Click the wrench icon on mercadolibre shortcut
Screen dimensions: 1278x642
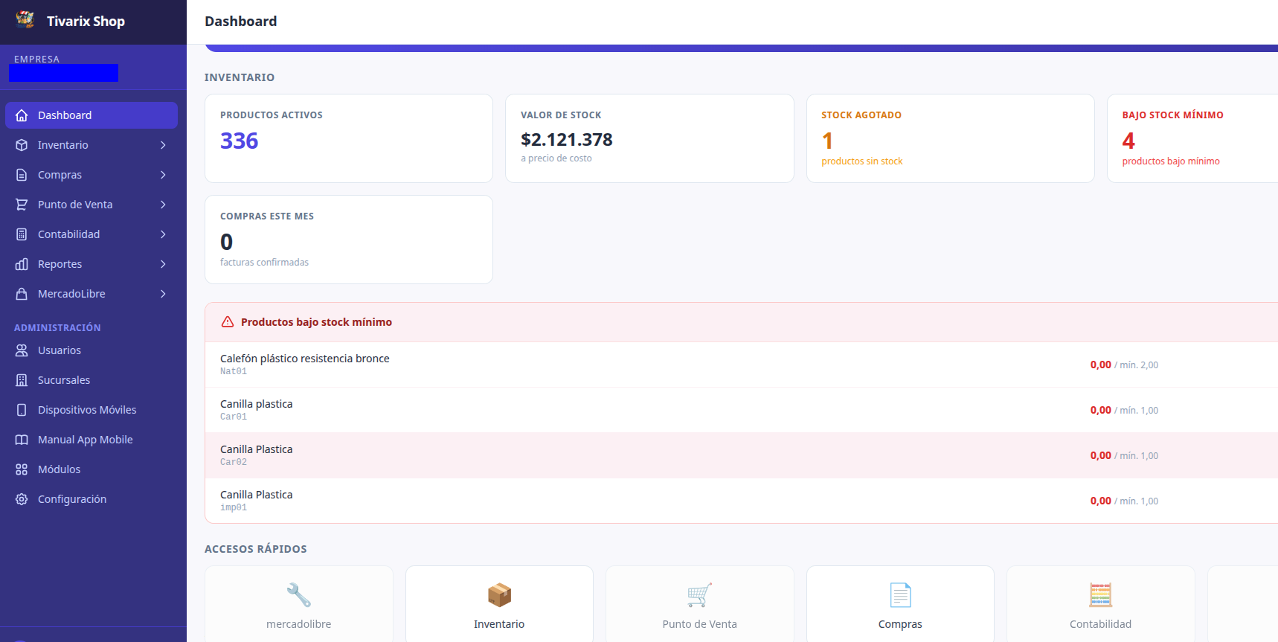[x=299, y=595]
